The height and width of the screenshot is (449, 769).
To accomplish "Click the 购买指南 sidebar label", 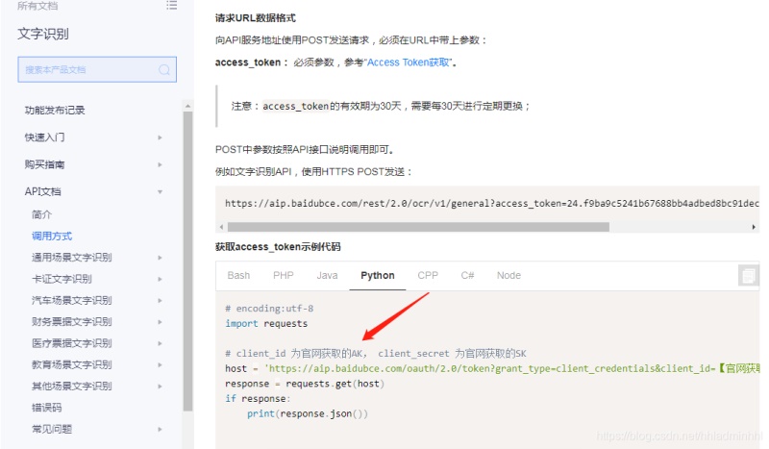I will coord(44,164).
